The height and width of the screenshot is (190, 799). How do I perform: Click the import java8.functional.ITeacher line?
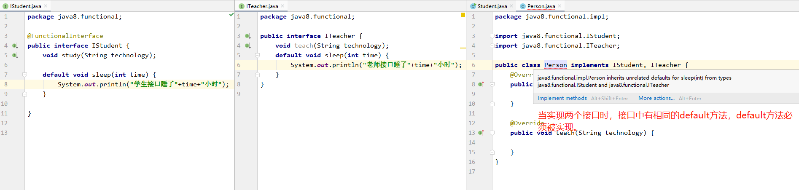pos(557,45)
